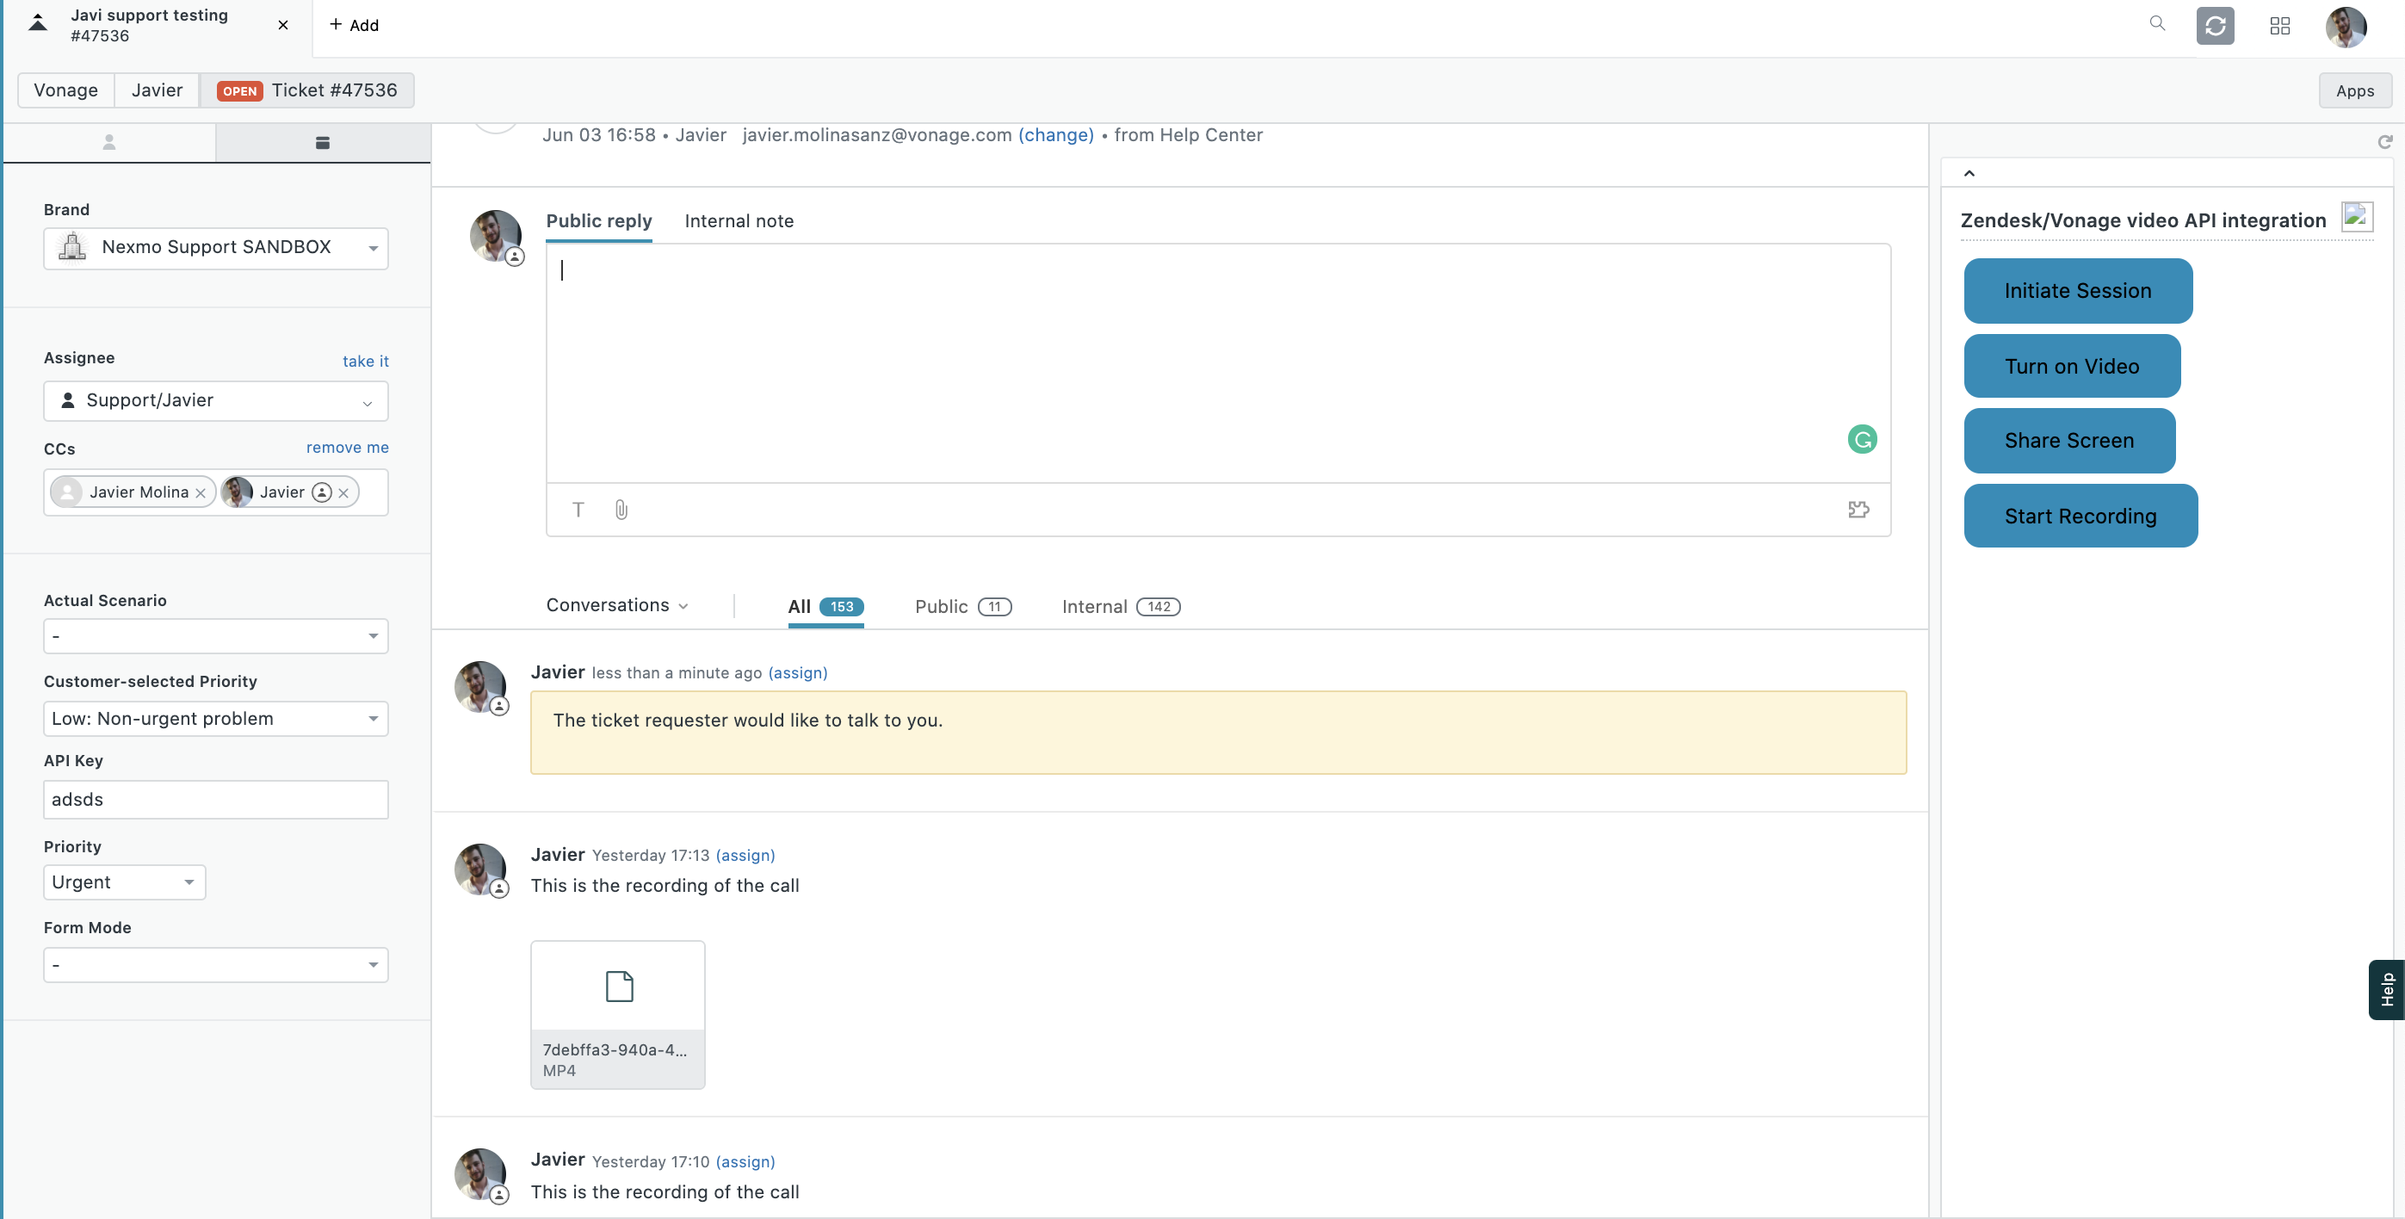Click the search magnifier icon
The height and width of the screenshot is (1219, 2405).
coord(2156,23)
